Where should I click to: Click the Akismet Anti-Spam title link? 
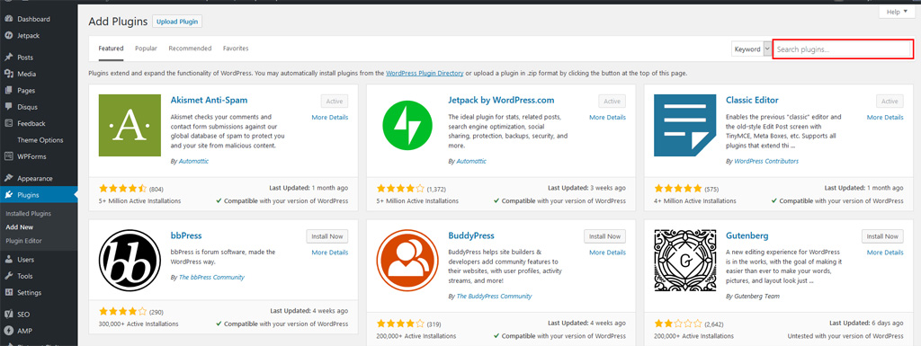point(209,101)
